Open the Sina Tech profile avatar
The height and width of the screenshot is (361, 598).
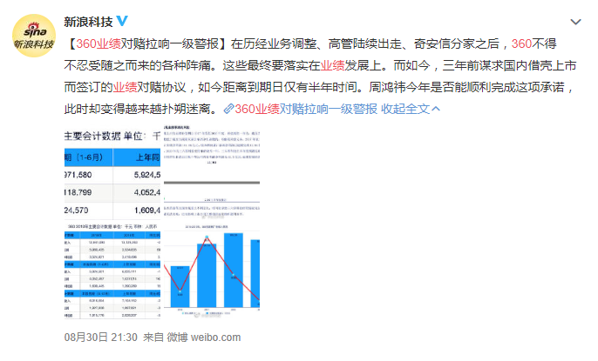pyautogui.click(x=34, y=36)
